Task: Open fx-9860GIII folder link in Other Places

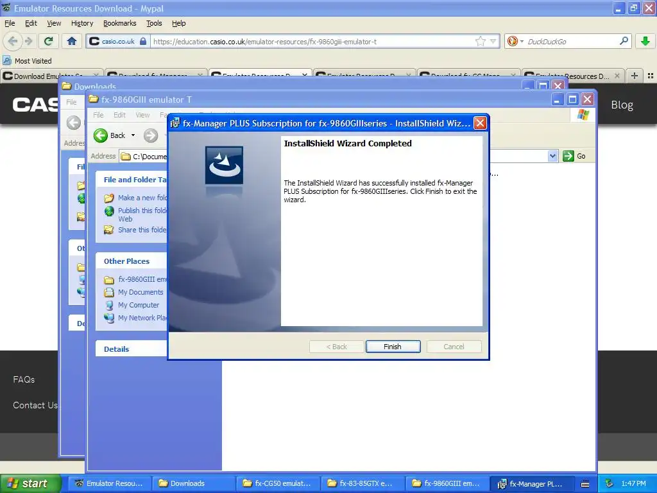Action: pyautogui.click(x=136, y=279)
